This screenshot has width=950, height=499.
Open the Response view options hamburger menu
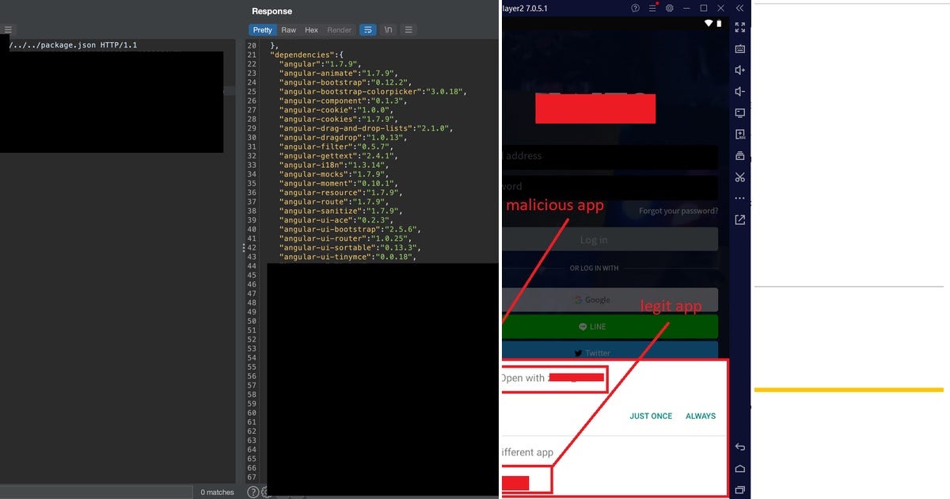point(408,29)
